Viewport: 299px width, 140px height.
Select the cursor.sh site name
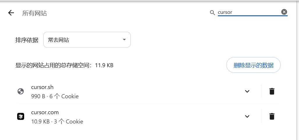click(x=42, y=87)
